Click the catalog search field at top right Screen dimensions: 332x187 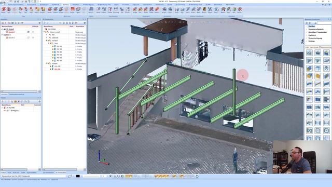(x=324, y=23)
